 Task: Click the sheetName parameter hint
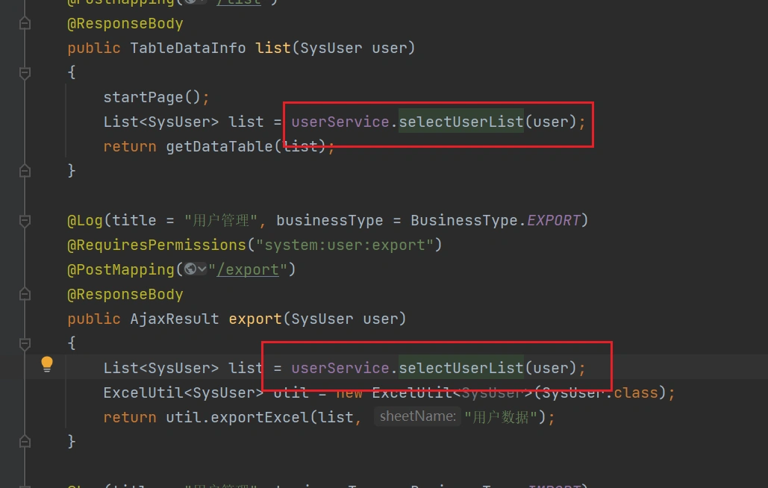pyautogui.click(x=417, y=416)
